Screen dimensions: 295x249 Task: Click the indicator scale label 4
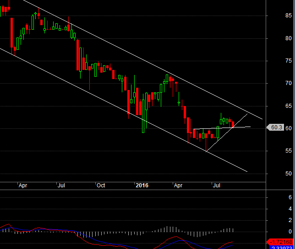coord(290,209)
